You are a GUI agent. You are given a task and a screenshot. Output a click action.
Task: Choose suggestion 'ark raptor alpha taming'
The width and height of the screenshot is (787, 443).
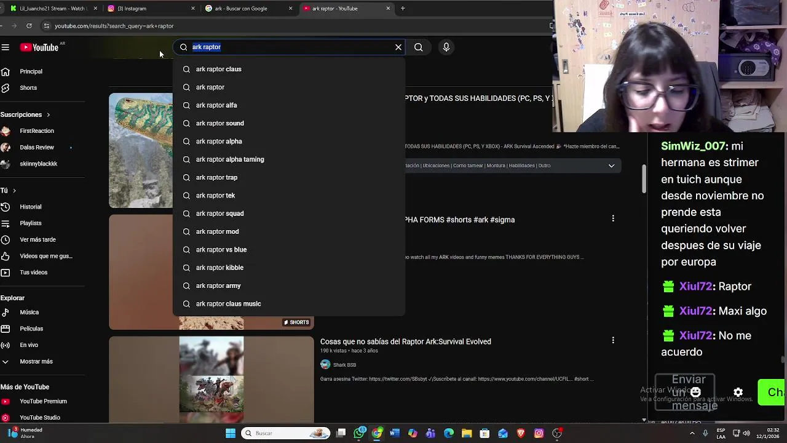289,159
